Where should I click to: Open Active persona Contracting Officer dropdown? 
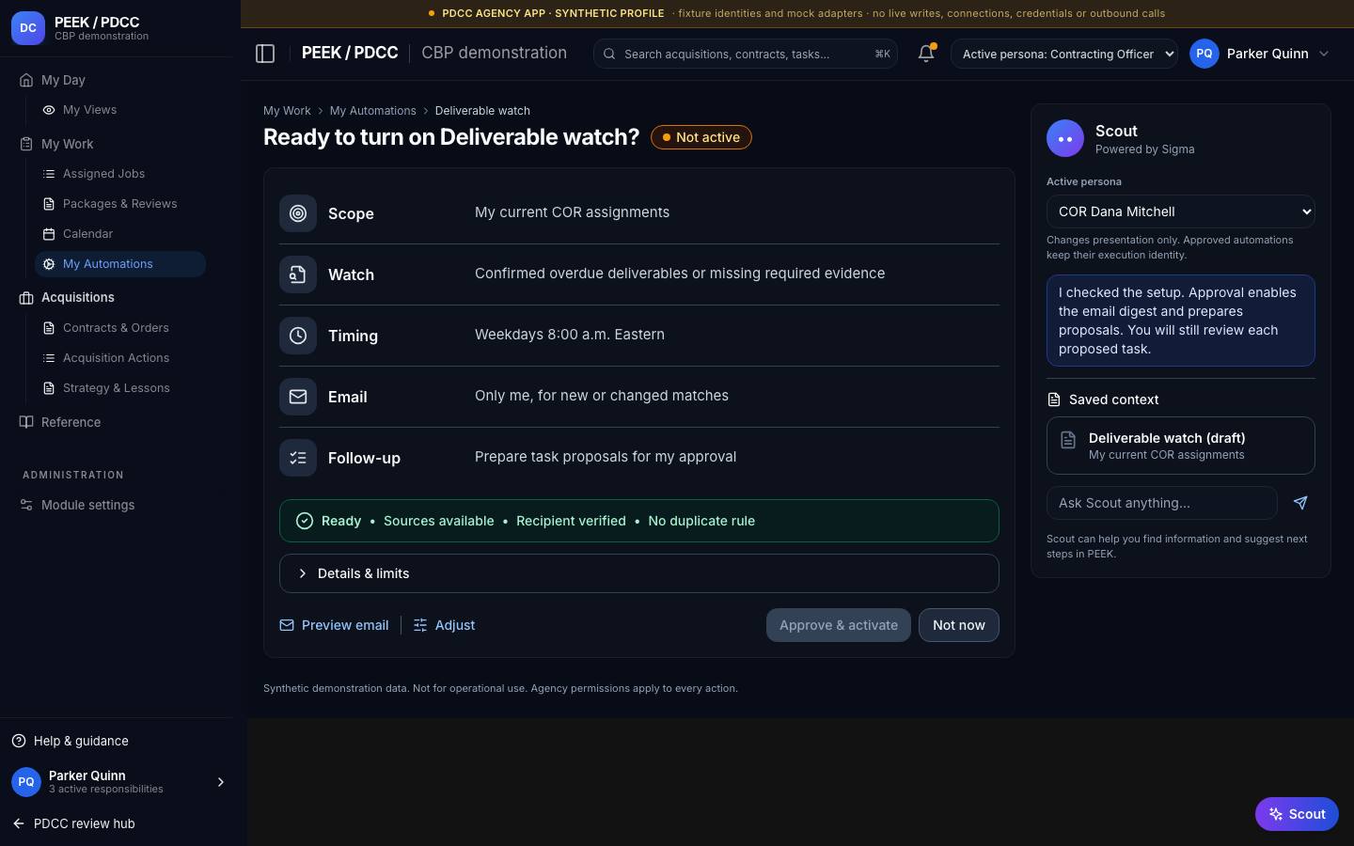pos(1064,54)
